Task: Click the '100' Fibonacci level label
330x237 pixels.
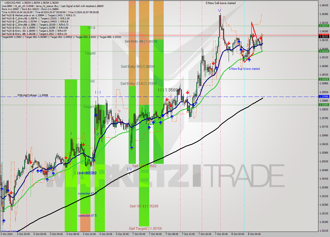Action: point(92,81)
